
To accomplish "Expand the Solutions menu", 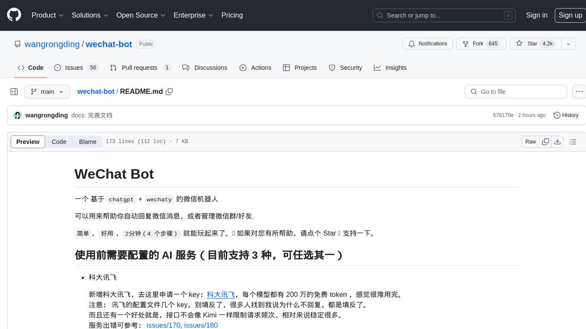I will pos(90,15).
